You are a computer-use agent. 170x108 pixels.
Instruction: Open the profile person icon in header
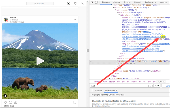point(82,3)
